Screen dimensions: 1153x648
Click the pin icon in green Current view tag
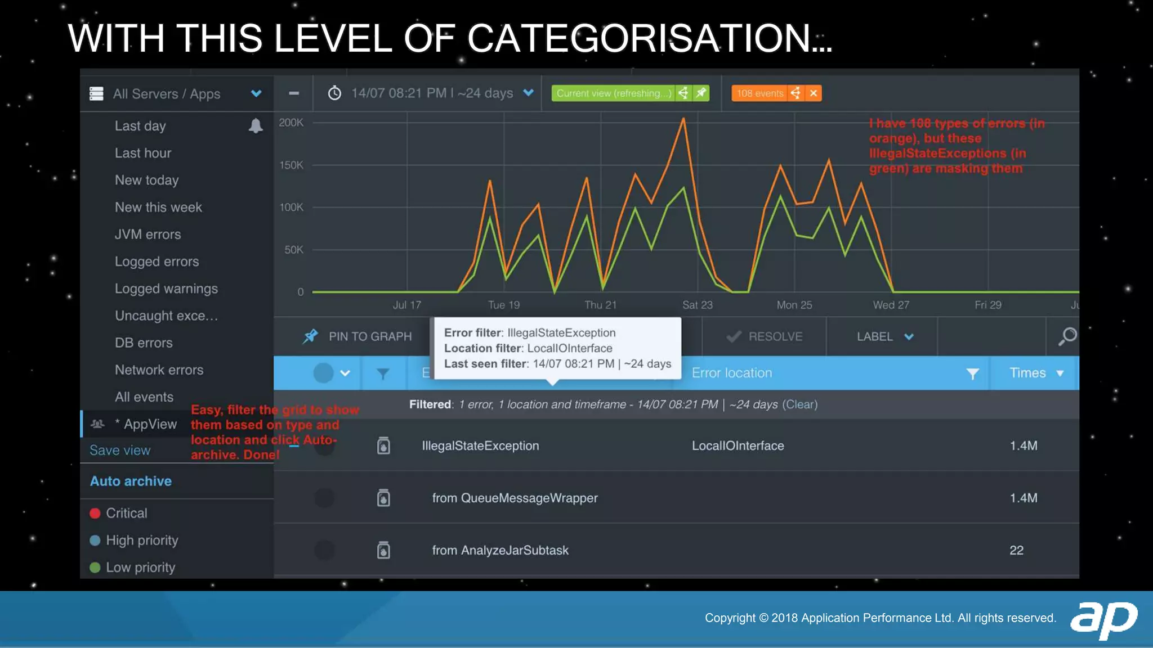click(701, 93)
